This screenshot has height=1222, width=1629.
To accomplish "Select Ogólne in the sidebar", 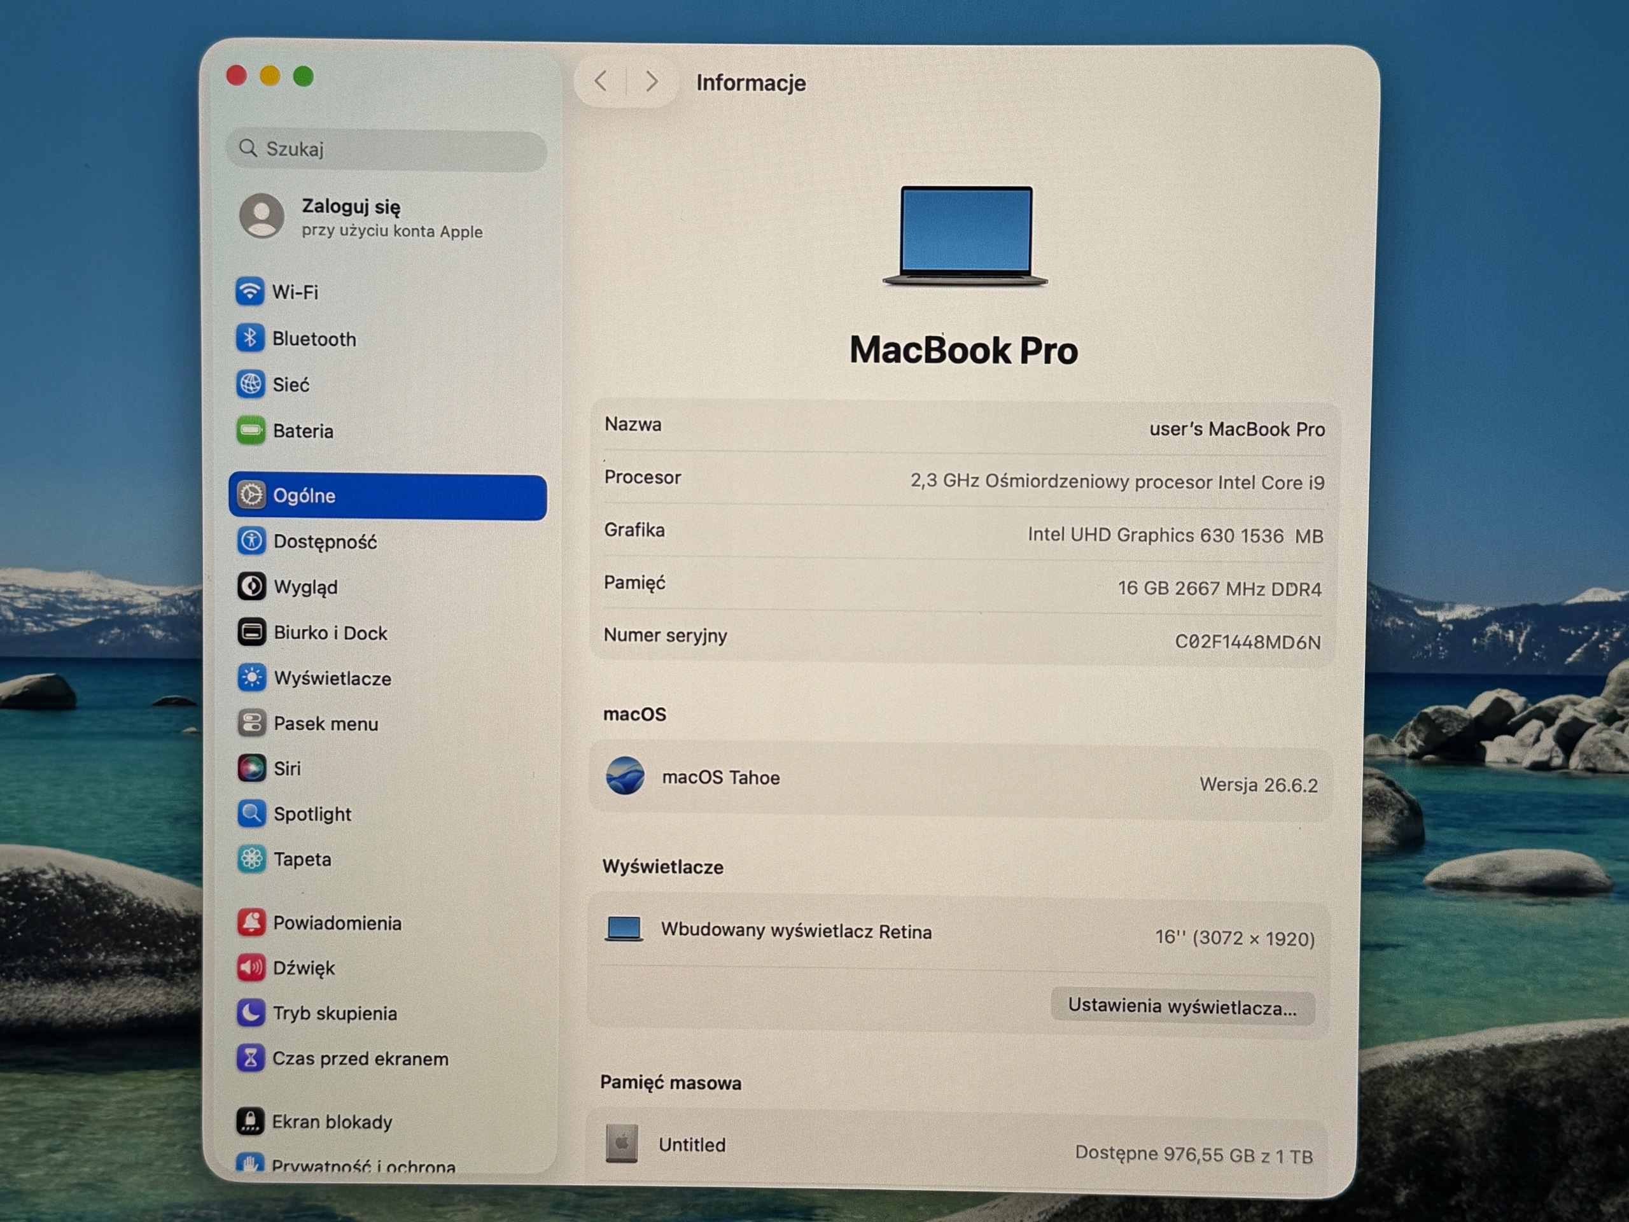I will [304, 496].
